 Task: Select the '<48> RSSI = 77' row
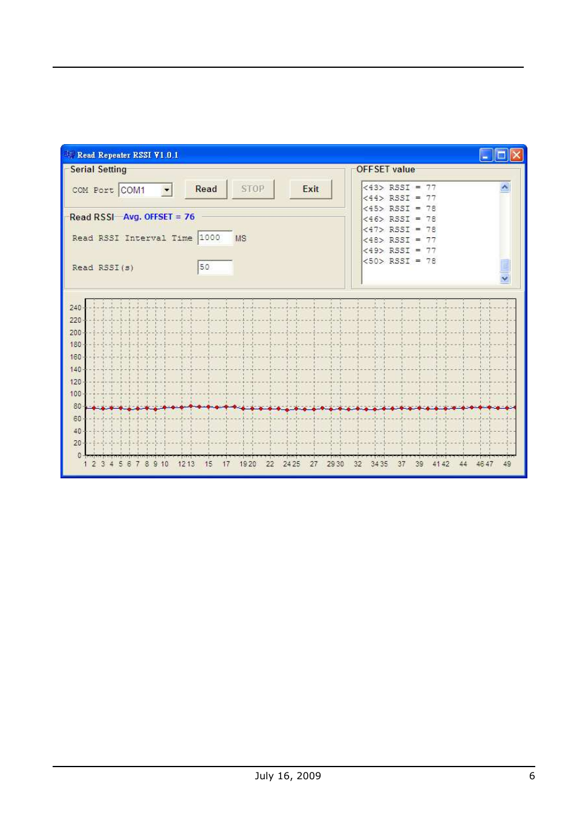click(399, 240)
